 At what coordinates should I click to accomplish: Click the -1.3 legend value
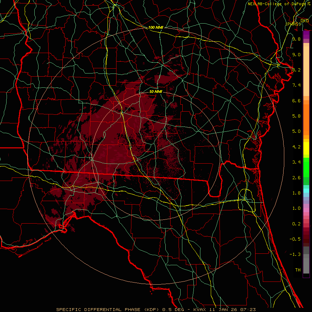pos(295,254)
